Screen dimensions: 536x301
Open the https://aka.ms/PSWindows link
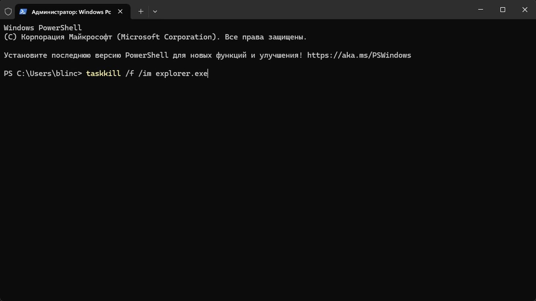tap(359, 55)
